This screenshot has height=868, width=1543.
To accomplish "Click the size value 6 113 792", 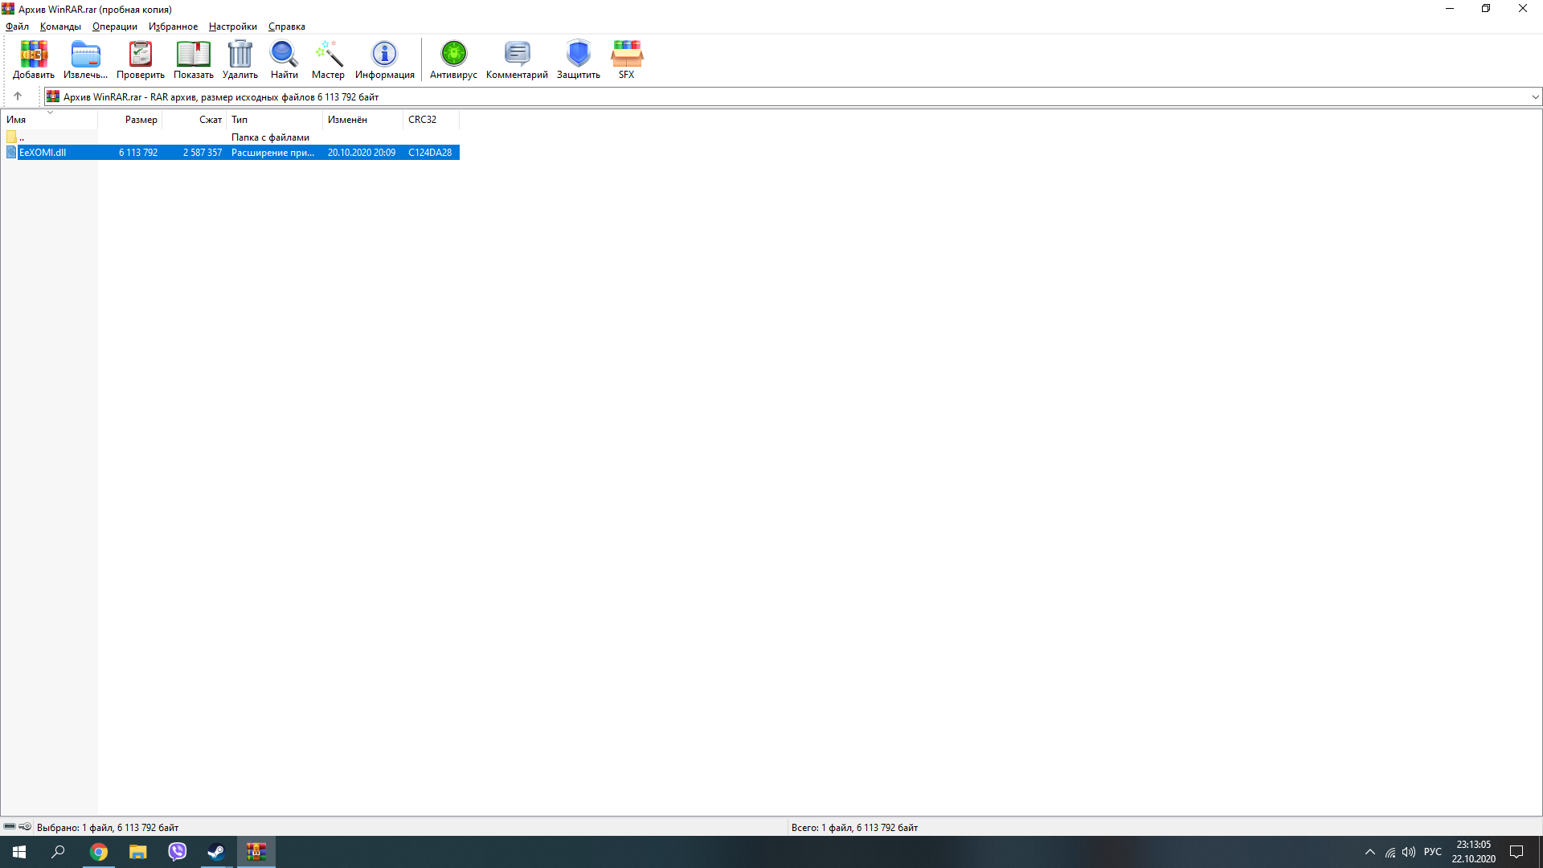I will coord(138,153).
